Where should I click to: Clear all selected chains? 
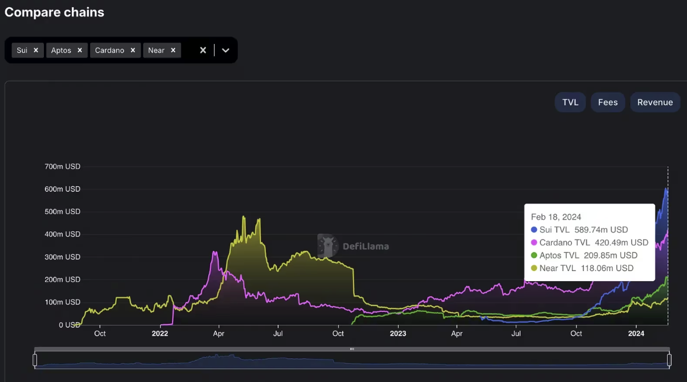tap(203, 50)
